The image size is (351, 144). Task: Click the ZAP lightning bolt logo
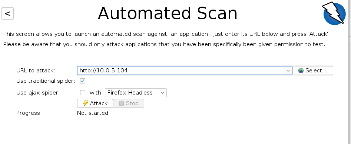(x=334, y=13)
